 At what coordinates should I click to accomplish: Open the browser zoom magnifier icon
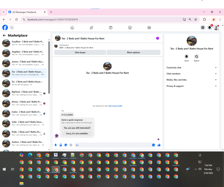190,20
